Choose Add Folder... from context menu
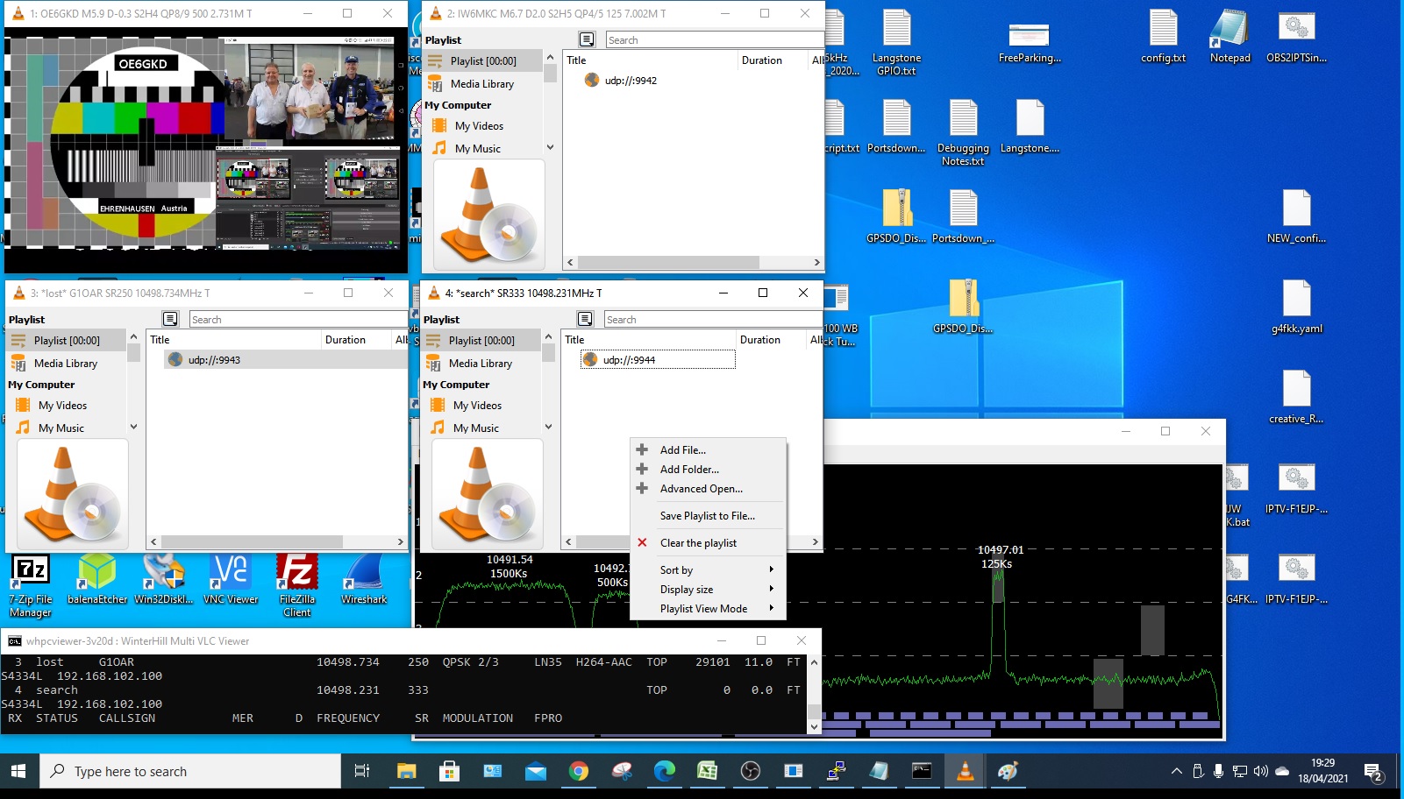 pos(708,470)
